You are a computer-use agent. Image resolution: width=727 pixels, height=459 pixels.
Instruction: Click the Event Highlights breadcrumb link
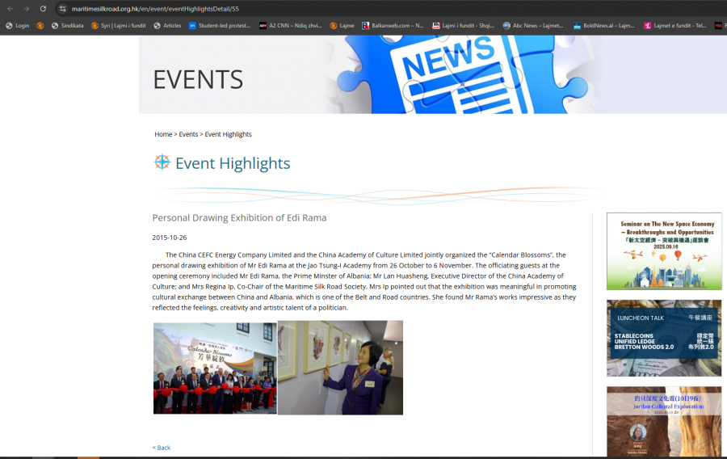(228, 134)
